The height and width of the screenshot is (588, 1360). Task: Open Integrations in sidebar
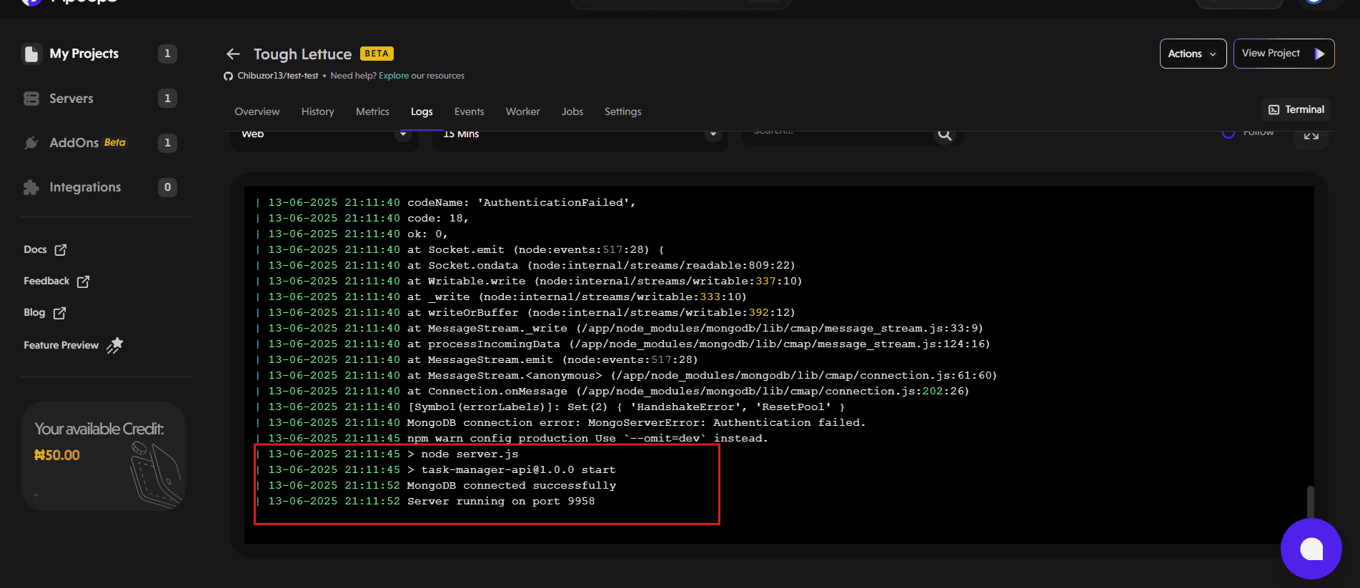[x=99, y=187]
